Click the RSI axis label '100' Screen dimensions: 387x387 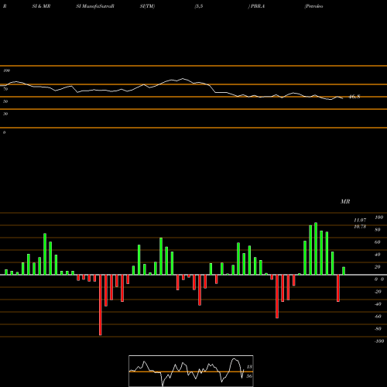coord(6,70)
